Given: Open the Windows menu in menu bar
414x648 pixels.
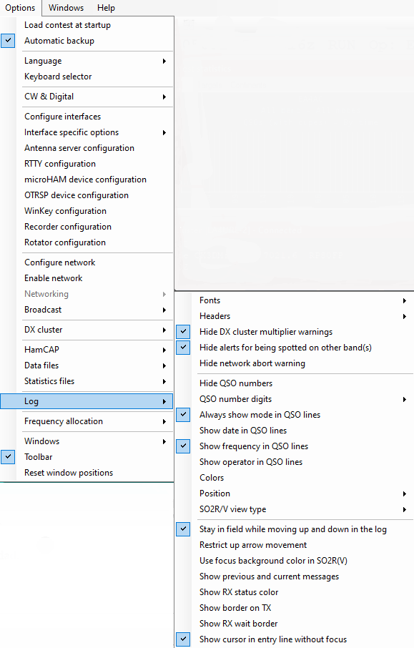Looking at the screenshot, I should click(x=66, y=8).
